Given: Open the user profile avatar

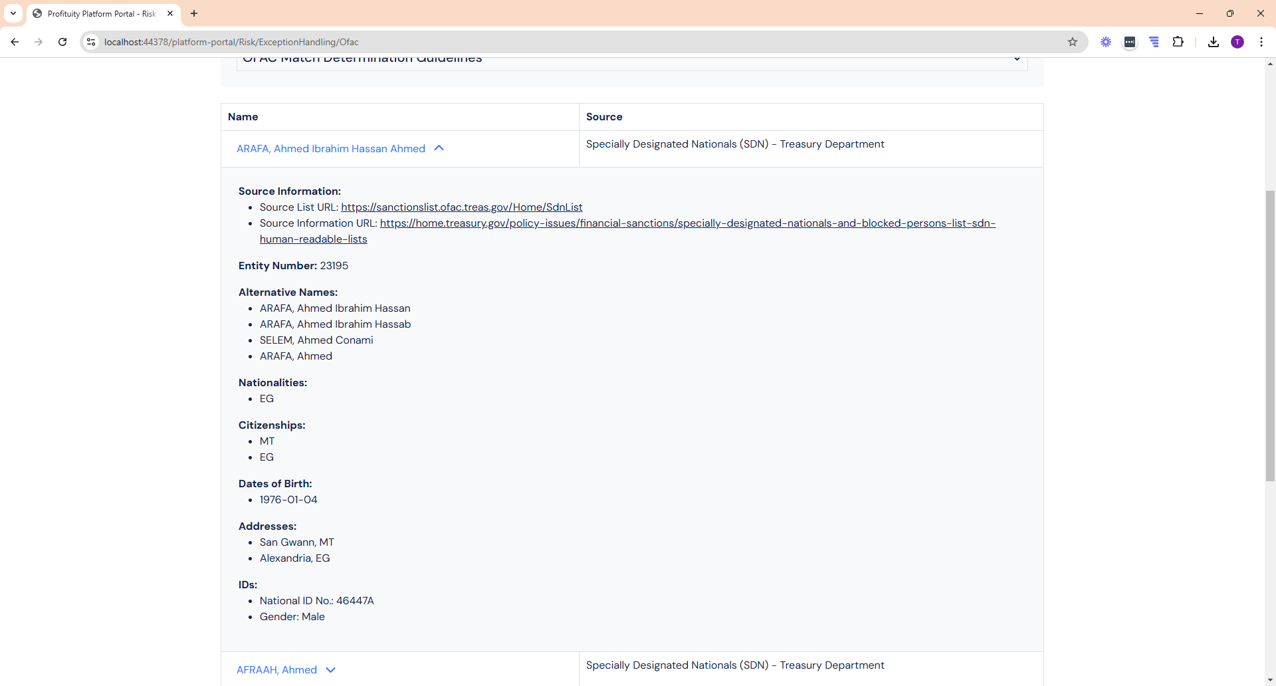Looking at the screenshot, I should click(1237, 42).
